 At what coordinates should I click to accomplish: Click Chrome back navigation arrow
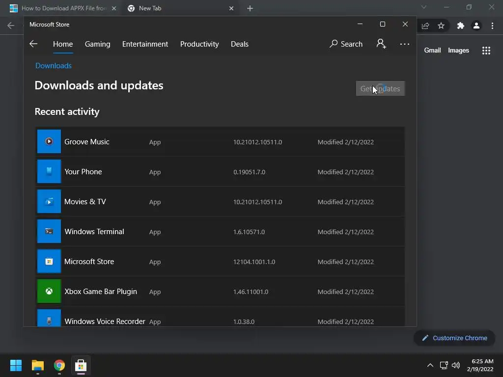(11, 26)
